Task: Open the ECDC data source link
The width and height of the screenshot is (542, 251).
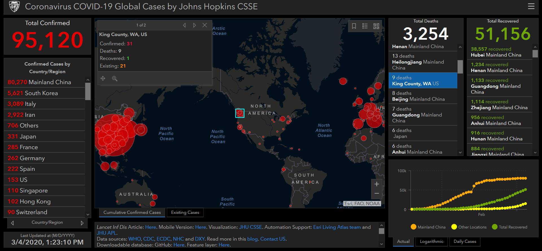Action: coord(163,239)
